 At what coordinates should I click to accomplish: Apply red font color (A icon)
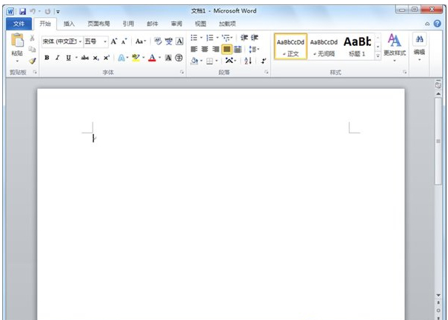(152, 58)
